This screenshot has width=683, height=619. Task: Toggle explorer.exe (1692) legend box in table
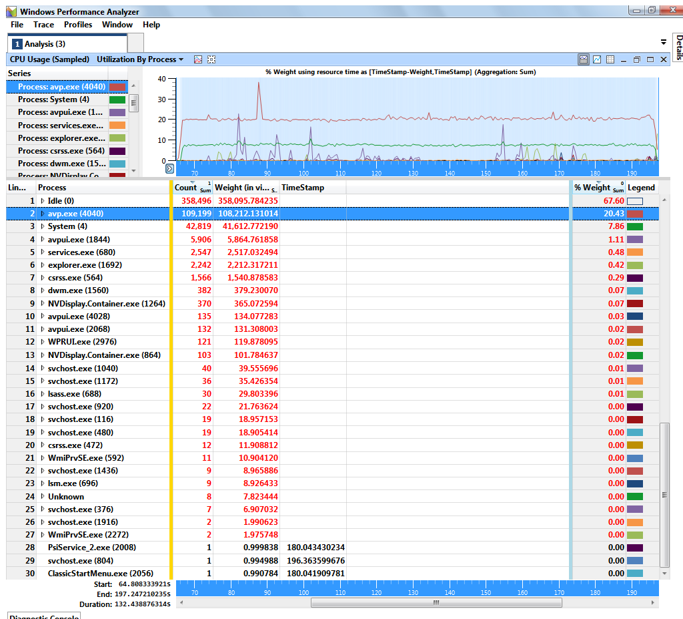tap(635, 265)
